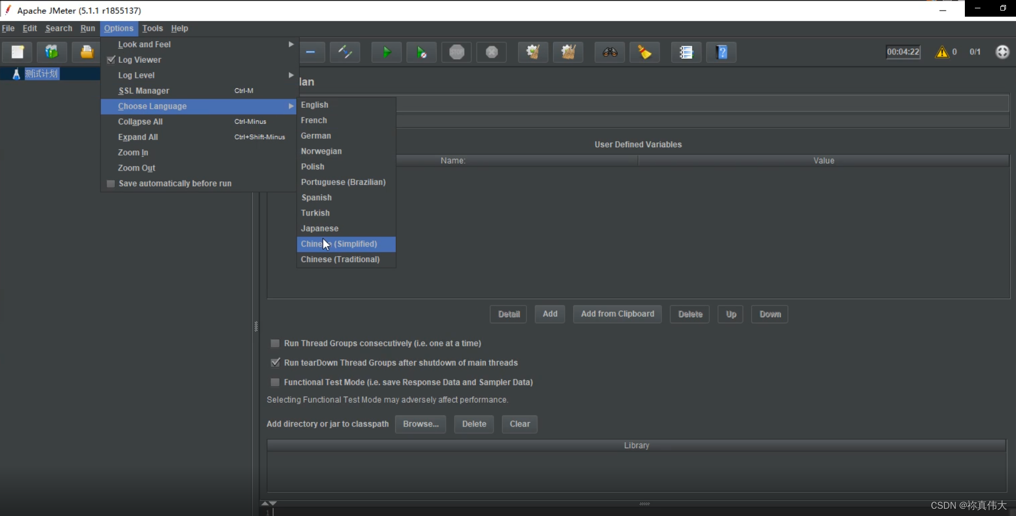Click the Name column header
Image resolution: width=1016 pixels, height=516 pixels.
pos(453,161)
